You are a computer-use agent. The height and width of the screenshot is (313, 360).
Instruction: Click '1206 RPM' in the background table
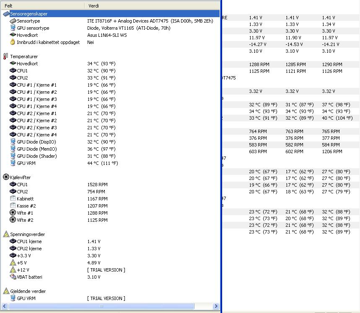coord(332,151)
